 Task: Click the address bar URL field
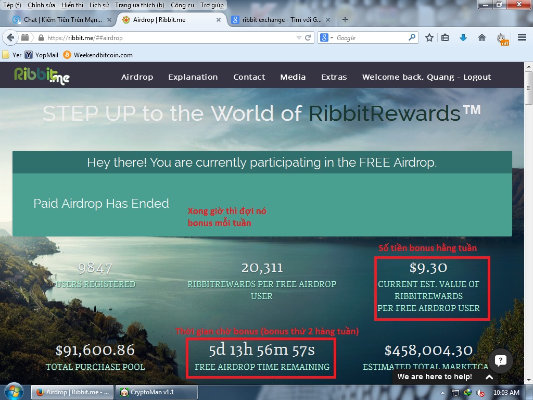coord(170,37)
